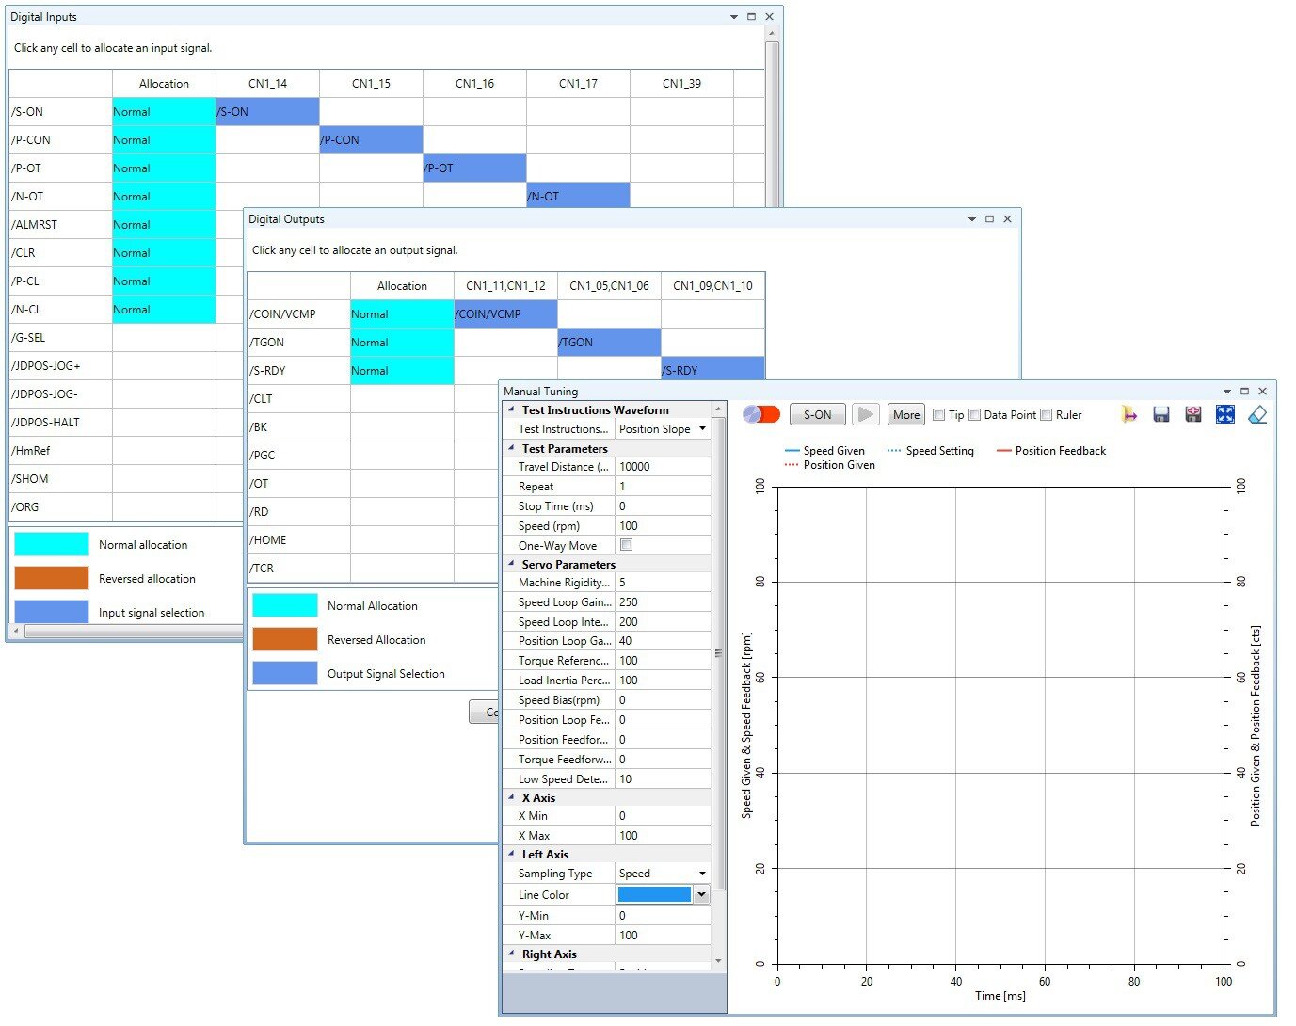Viewport: 1296px width, 1026px height.
Task: Click the Normal allocation cell for /TGON output
Action: (x=402, y=343)
